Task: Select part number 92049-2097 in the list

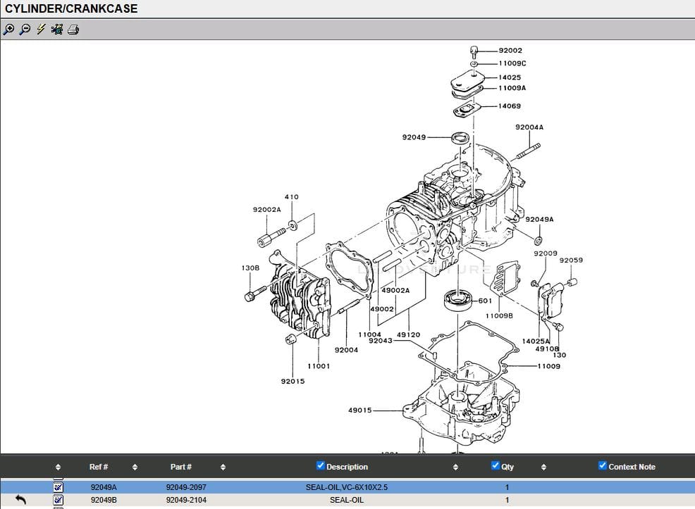Action: pyautogui.click(x=186, y=487)
